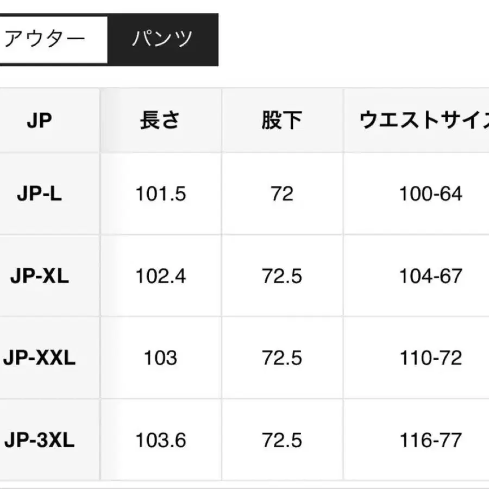Click the 長さ column header
Image resolution: width=489 pixels, height=489 pixels.
(x=160, y=121)
